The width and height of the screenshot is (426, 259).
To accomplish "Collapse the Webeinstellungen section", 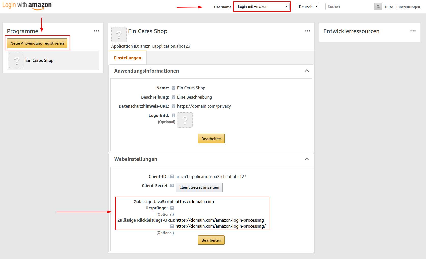I will [307, 159].
